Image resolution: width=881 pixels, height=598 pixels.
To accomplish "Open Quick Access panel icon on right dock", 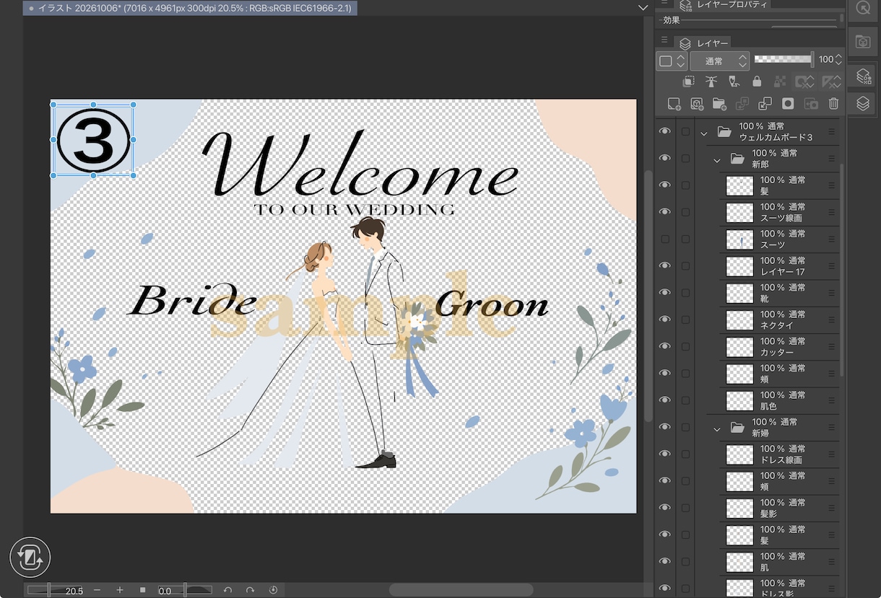I will pos(862,9).
